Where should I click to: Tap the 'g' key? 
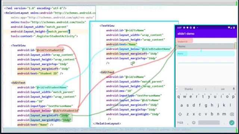[x=206, y=105]
